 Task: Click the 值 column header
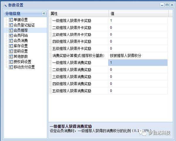(138, 14)
